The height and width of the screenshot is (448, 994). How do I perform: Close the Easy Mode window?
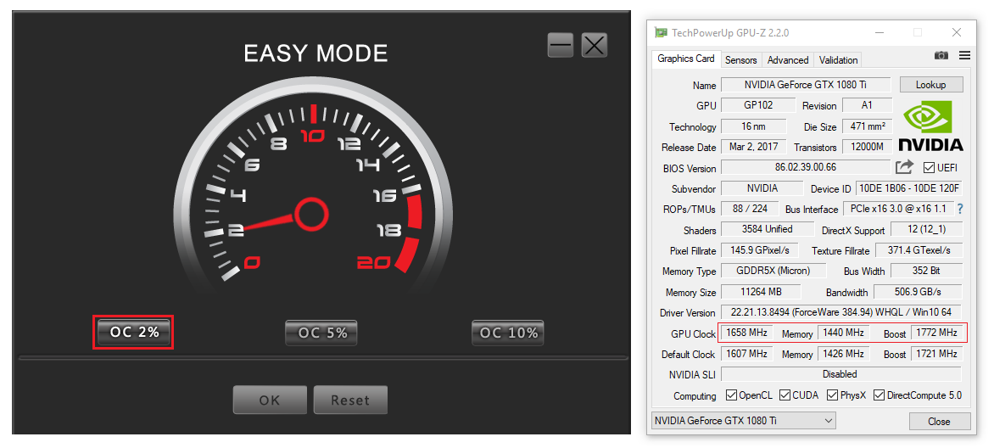pyautogui.click(x=594, y=45)
